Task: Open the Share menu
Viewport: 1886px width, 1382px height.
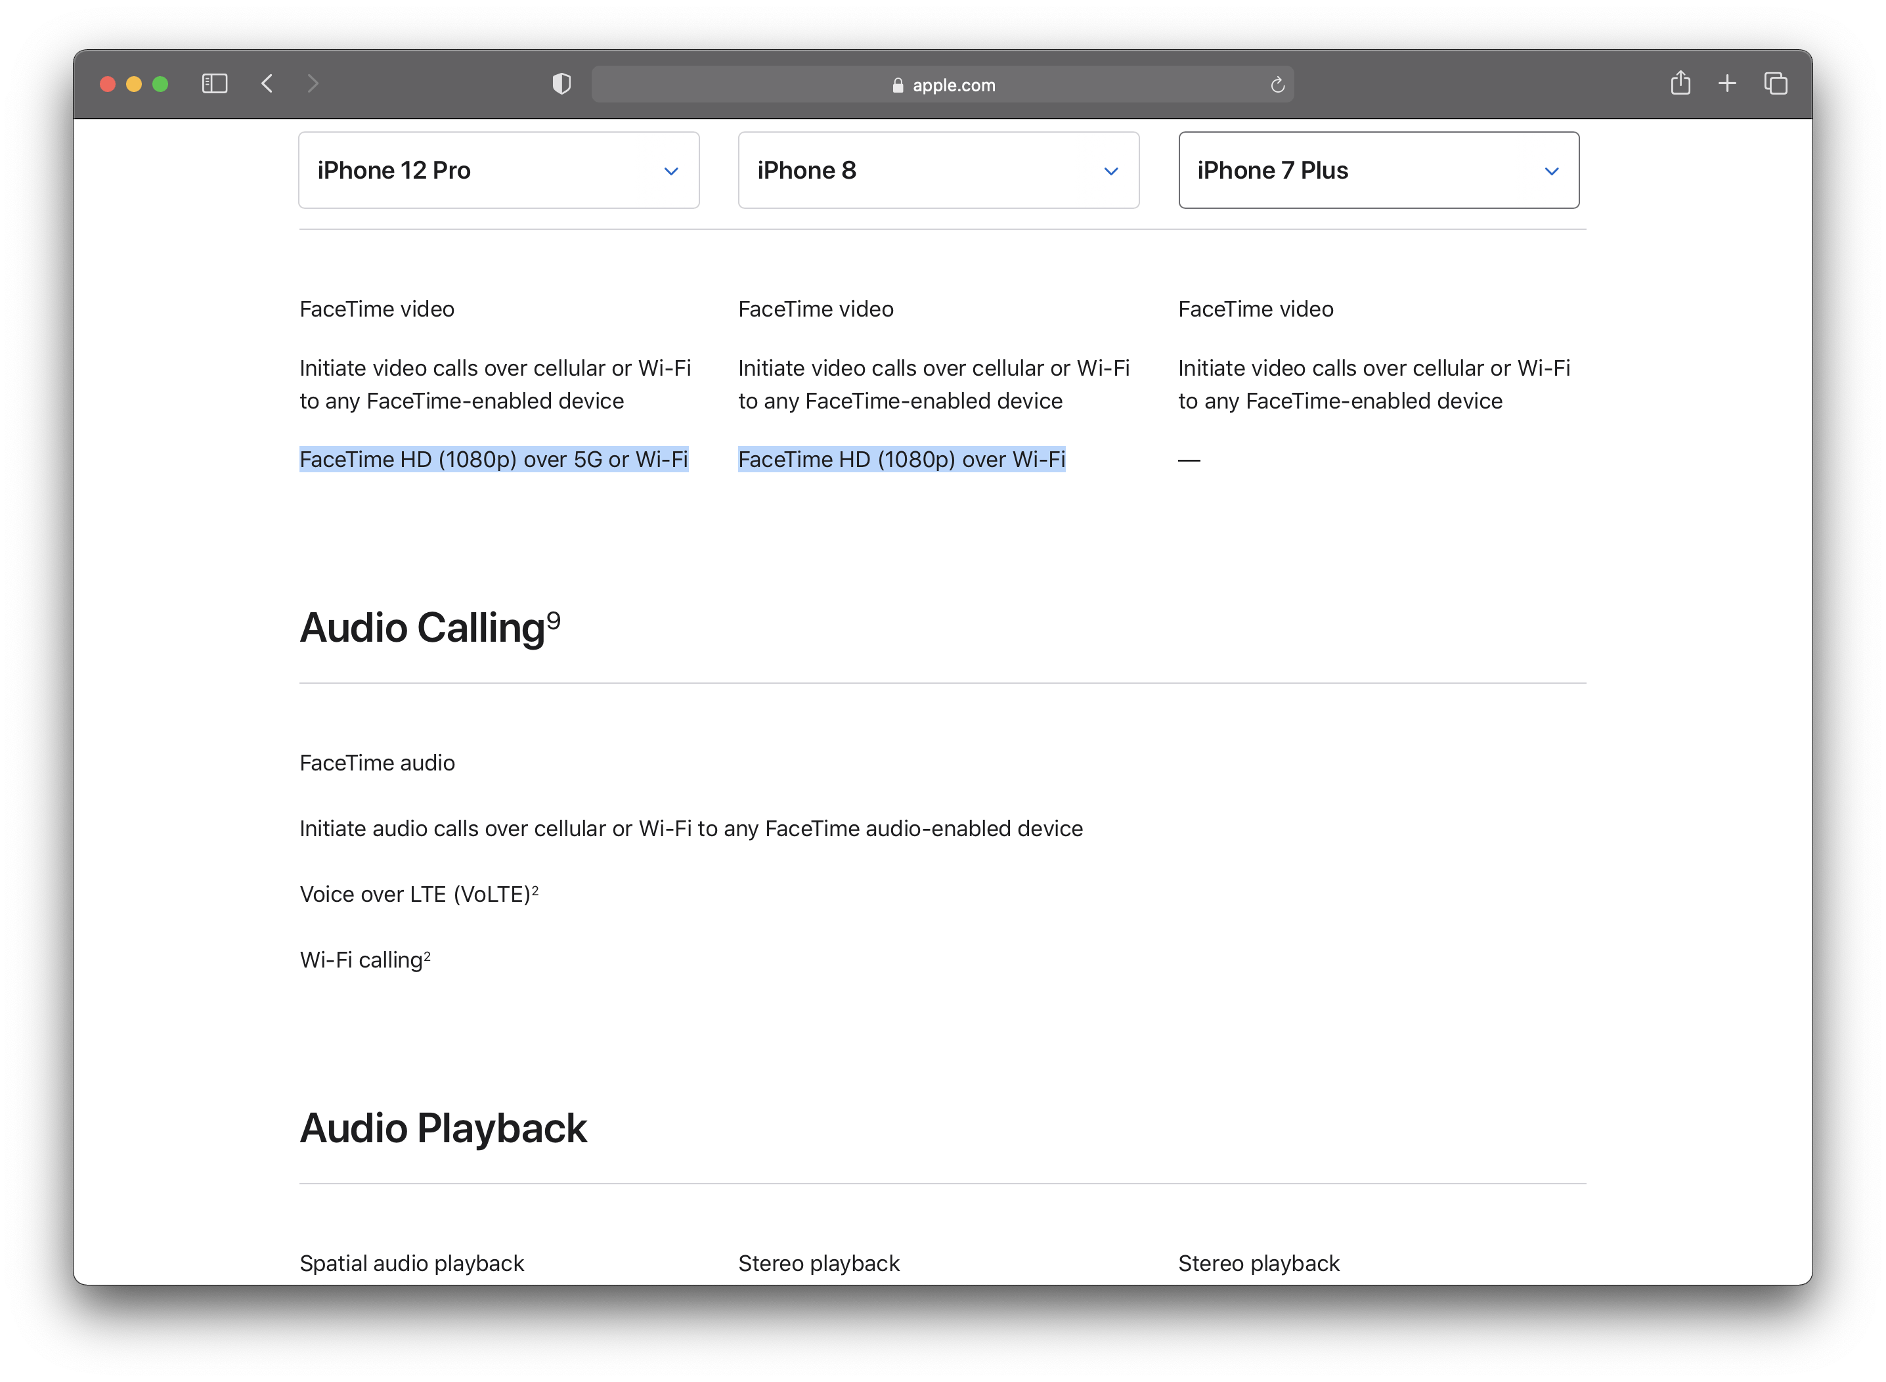Action: [x=1680, y=83]
